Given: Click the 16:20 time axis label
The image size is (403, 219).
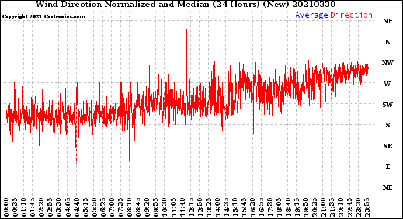Looking at the screenshot, I should pyautogui.click(x=252, y=207).
